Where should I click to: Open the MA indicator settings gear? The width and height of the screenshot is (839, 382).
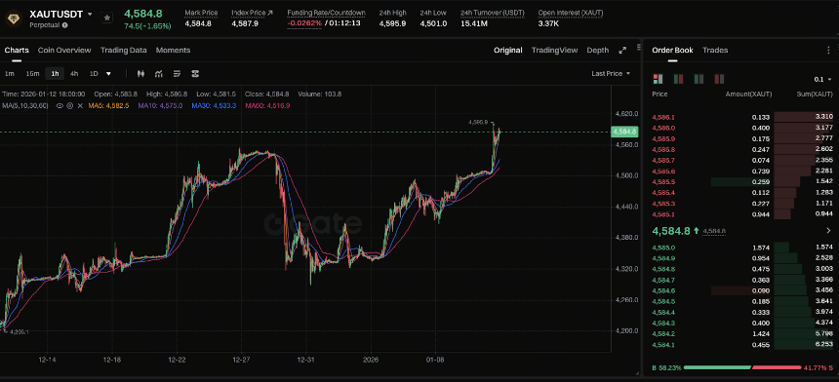point(70,106)
